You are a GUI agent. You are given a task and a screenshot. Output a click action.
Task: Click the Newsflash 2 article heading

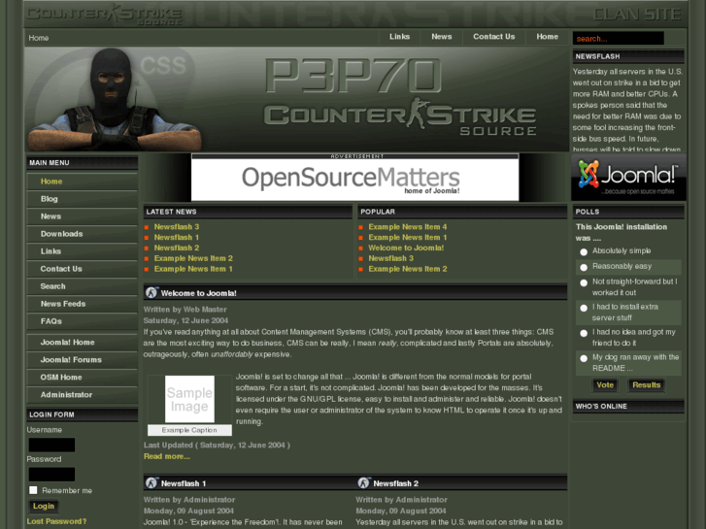tap(396, 483)
